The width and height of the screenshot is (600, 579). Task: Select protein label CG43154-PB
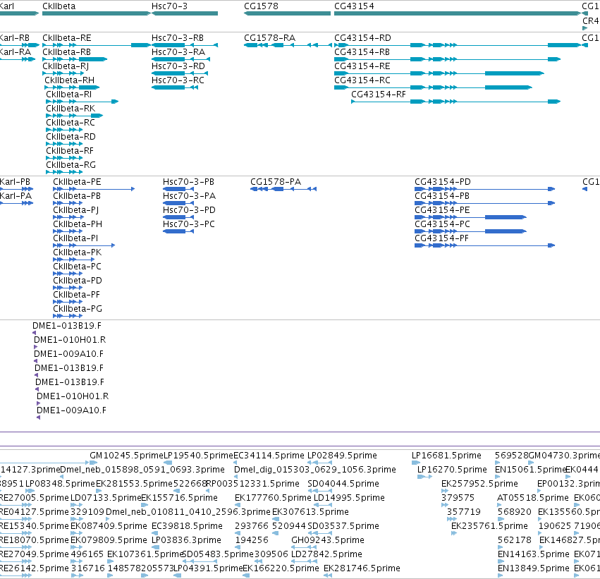442,196
